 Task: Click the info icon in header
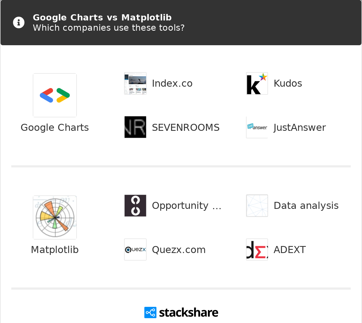19,23
